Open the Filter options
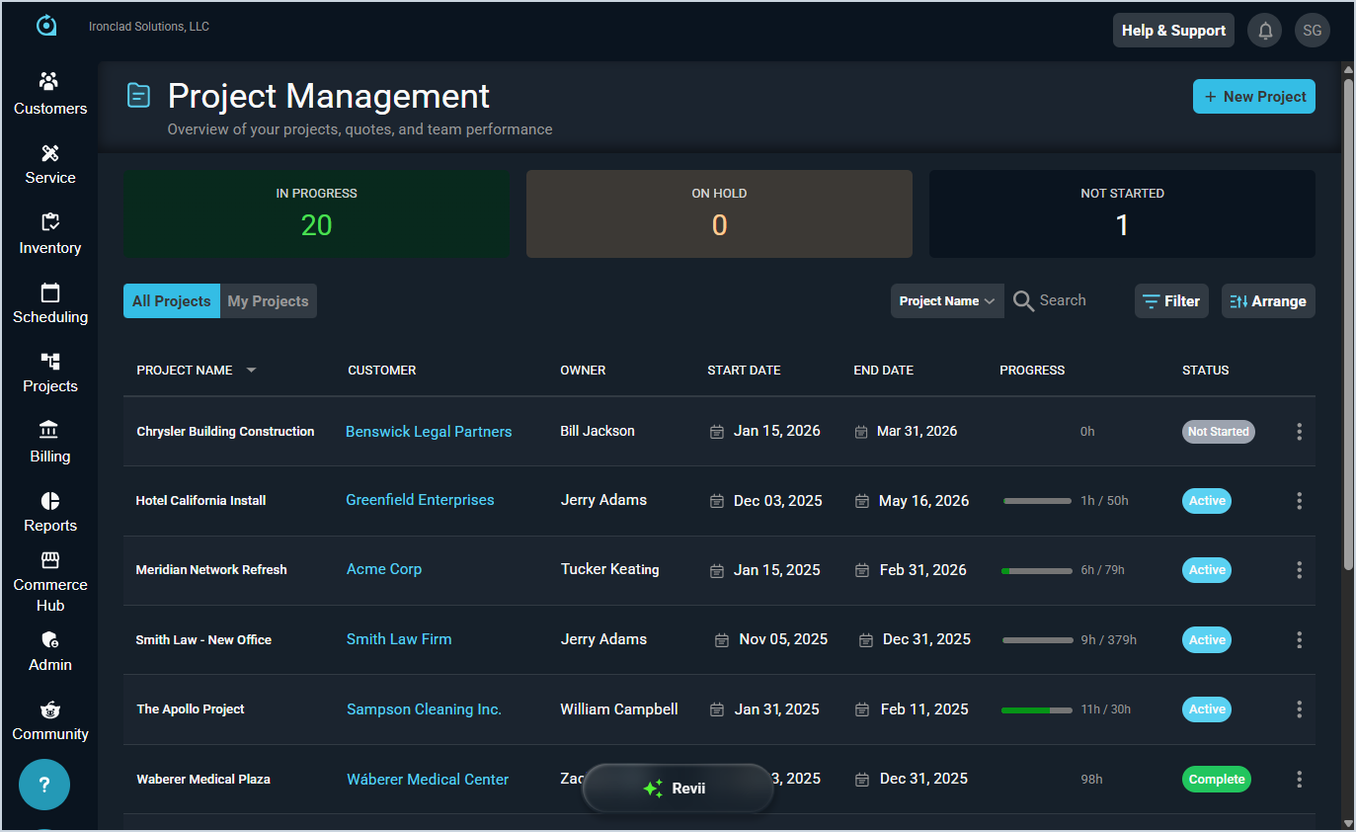Viewport: 1356px width, 832px height. pos(1171,301)
